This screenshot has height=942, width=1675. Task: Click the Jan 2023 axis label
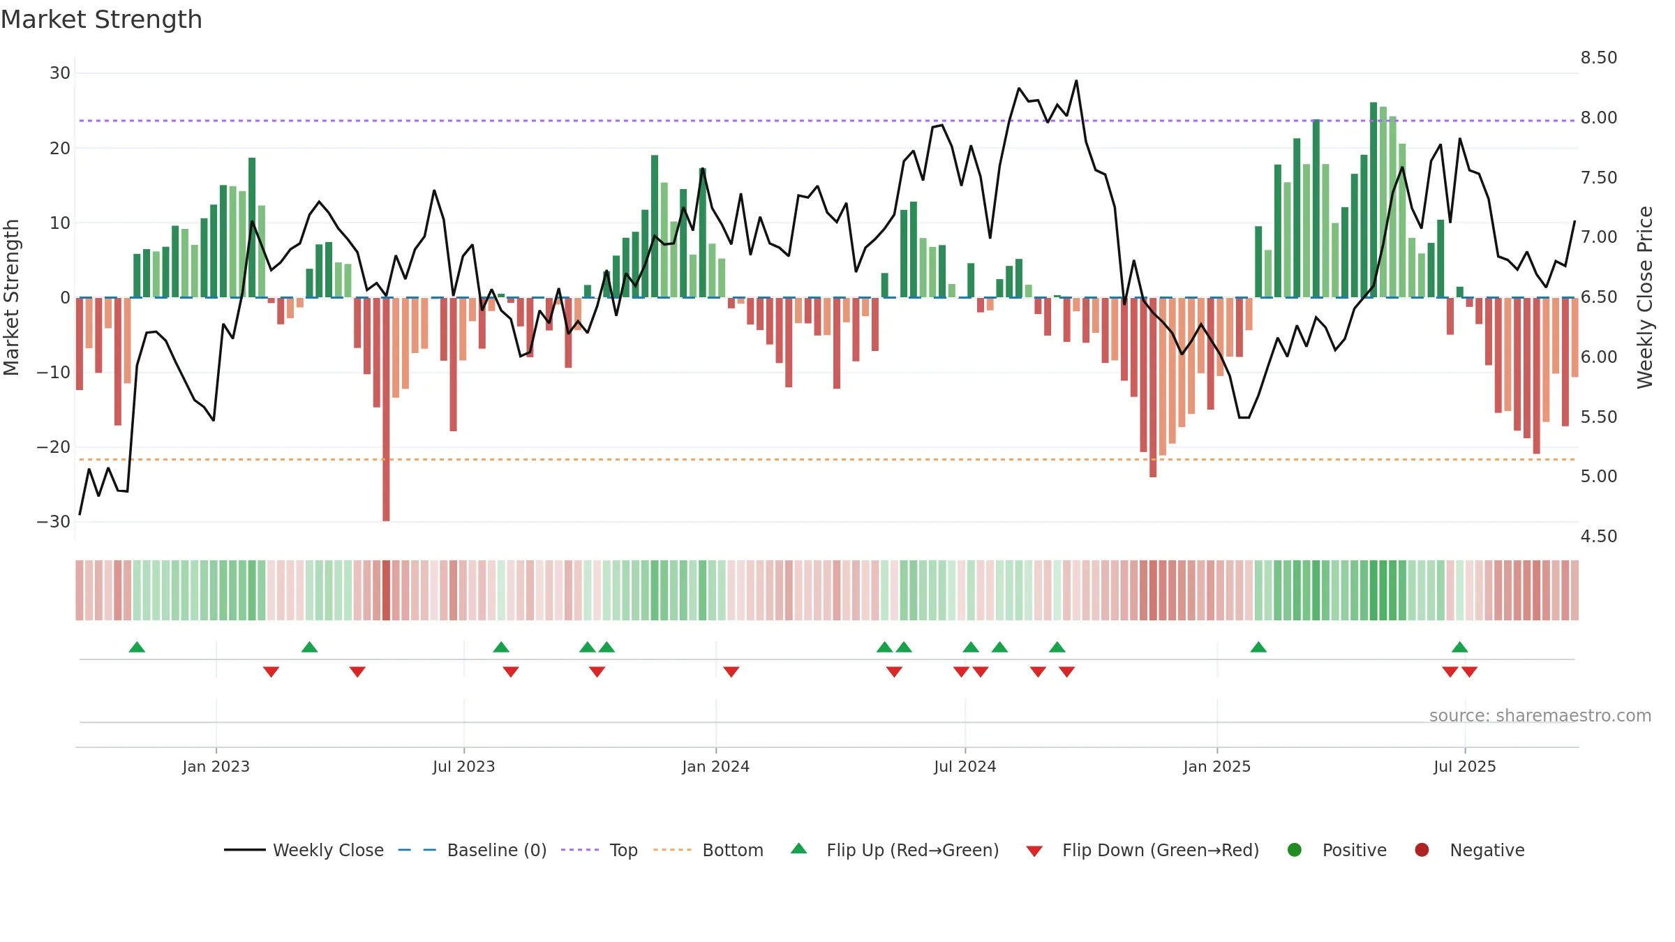[x=216, y=766]
